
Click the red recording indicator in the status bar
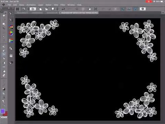[149, 1]
